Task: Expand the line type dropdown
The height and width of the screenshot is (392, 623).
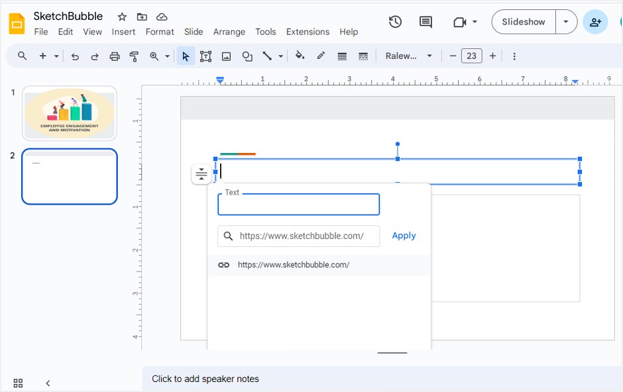Action: (x=280, y=56)
